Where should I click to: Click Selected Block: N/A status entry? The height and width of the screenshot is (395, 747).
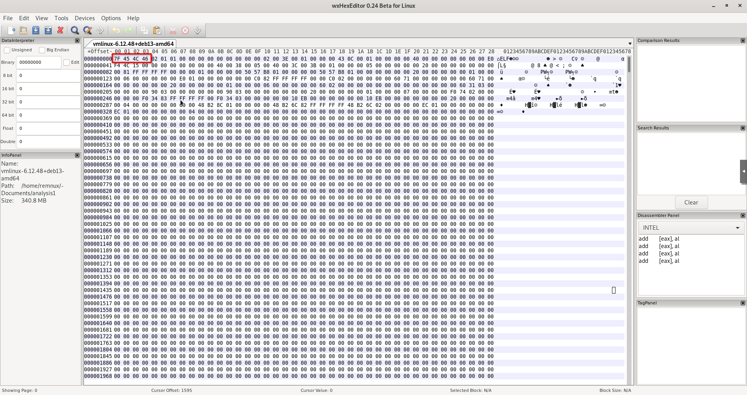[x=471, y=390]
